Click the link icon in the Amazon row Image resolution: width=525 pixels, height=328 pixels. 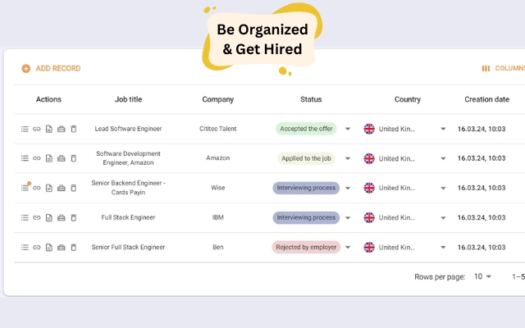coord(37,158)
